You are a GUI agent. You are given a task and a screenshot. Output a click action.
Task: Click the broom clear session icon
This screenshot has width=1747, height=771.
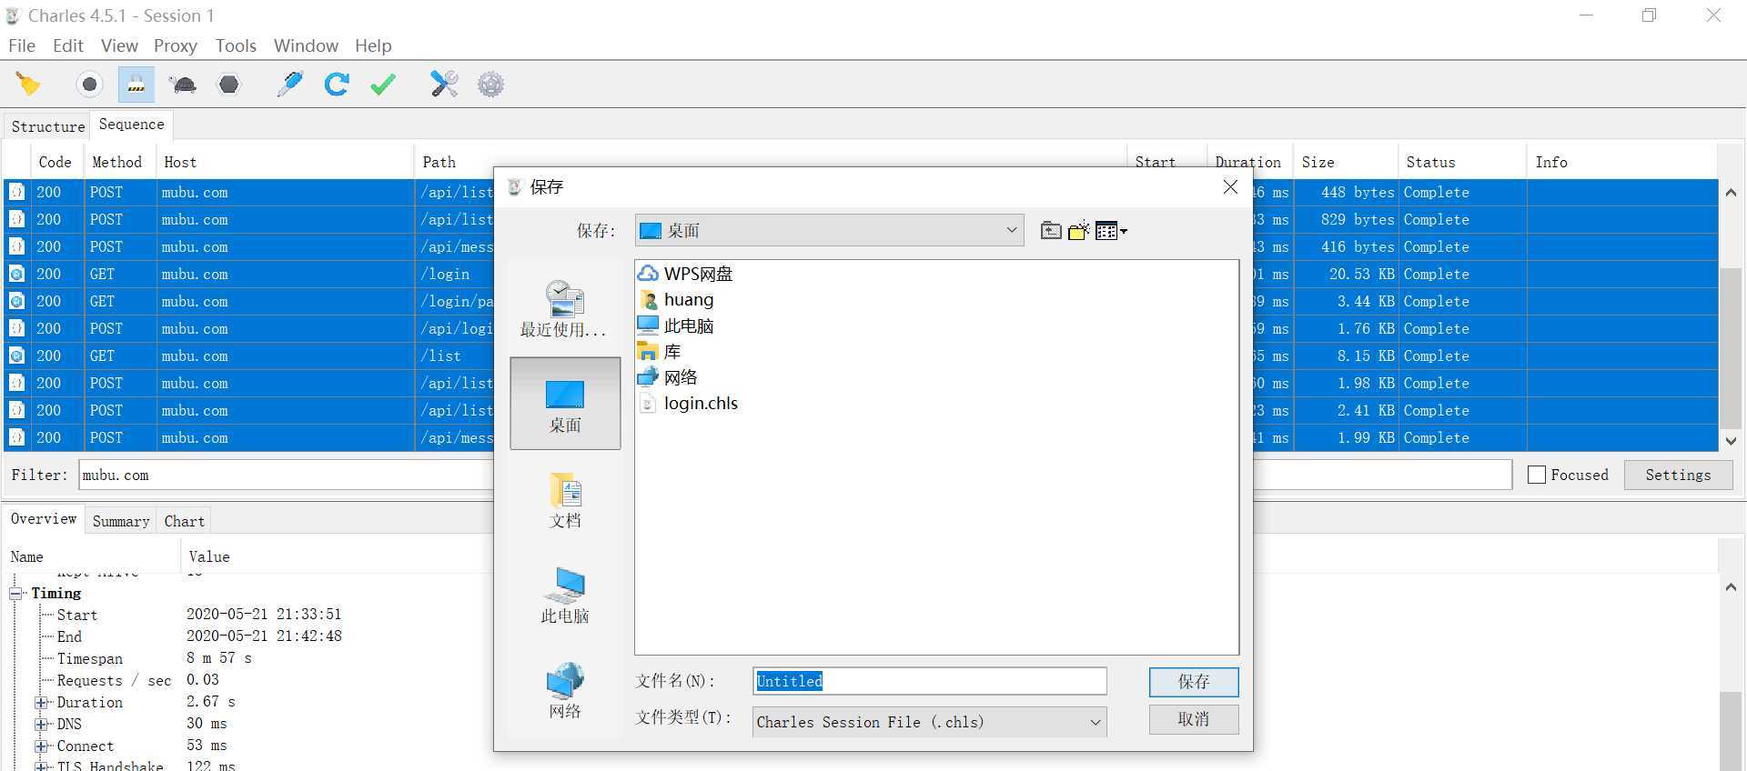coord(28,85)
